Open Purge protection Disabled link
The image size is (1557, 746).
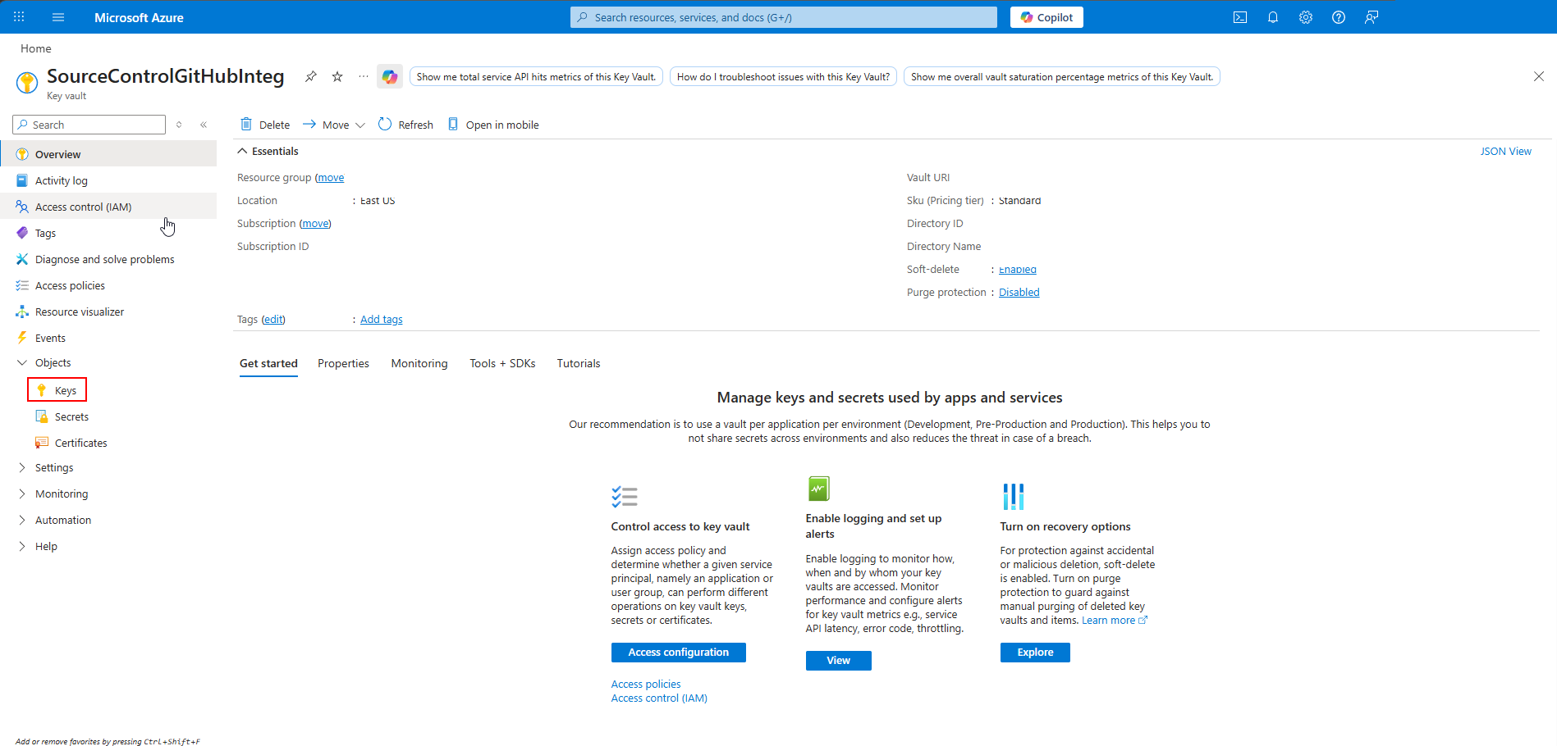1019,292
